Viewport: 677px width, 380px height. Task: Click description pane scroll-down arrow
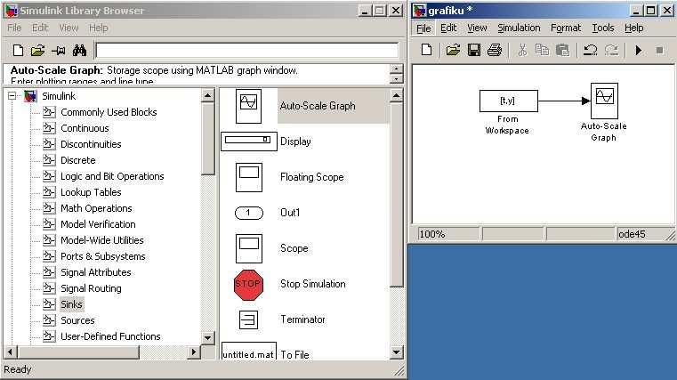(x=397, y=78)
